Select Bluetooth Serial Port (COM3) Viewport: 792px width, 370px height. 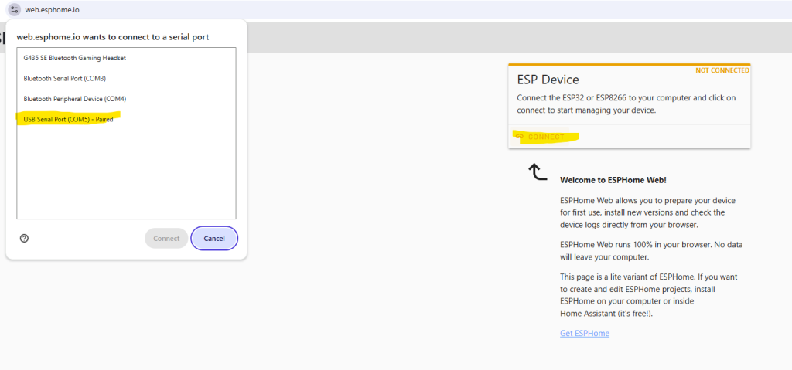126,78
